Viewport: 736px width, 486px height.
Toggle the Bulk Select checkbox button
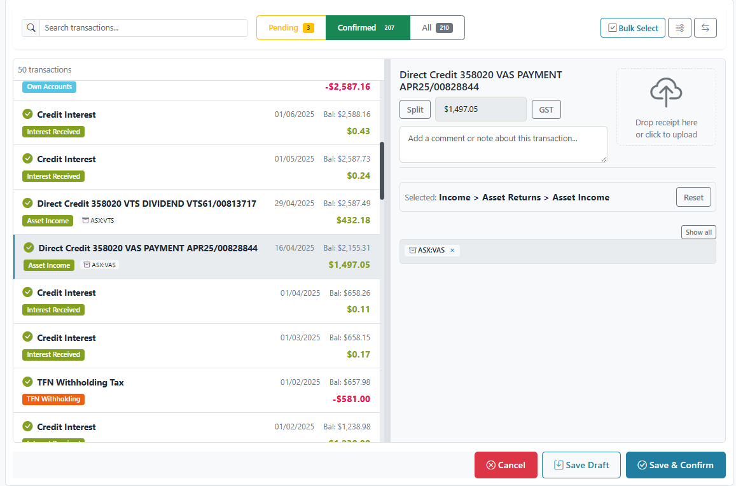tap(633, 28)
